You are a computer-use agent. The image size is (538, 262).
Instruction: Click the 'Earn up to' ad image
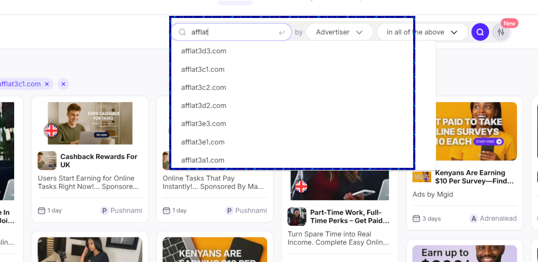(465, 254)
